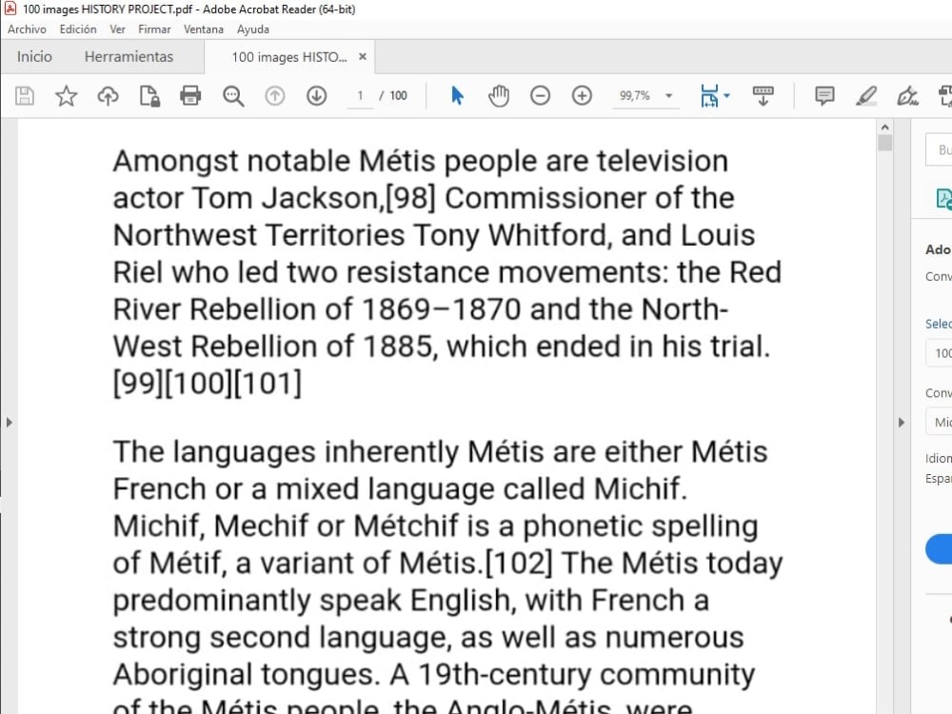Click the search tools field in right panel

click(939, 149)
